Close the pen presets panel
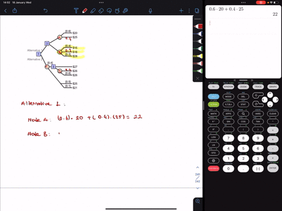This screenshot has width=282, height=211. (x=197, y=78)
